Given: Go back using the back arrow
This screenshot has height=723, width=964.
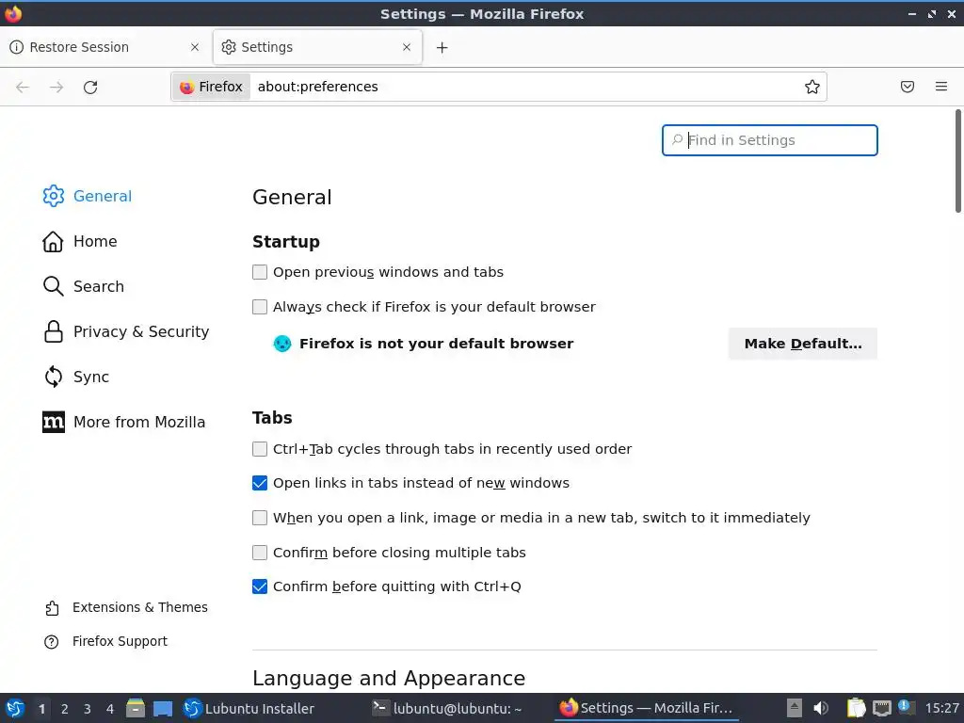Looking at the screenshot, I should [23, 88].
